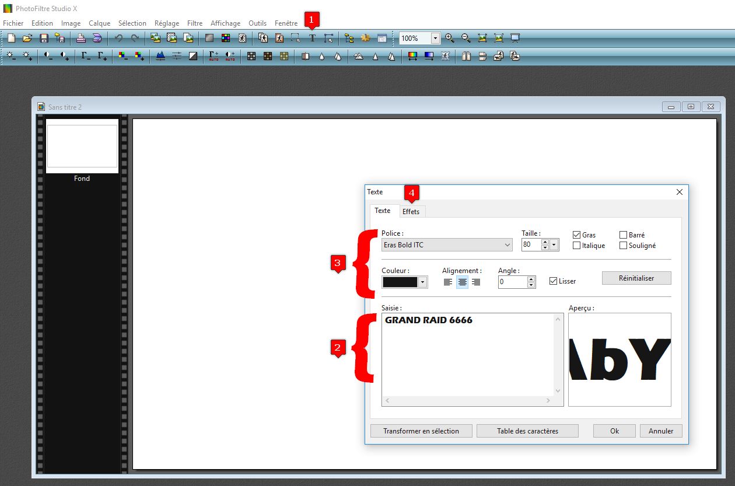
Task: Click the Save floppy disk icon
Action: [43, 39]
